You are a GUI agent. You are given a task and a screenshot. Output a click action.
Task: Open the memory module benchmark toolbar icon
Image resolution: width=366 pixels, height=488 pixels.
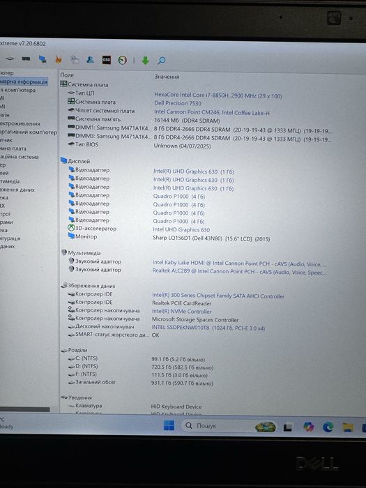(26, 58)
